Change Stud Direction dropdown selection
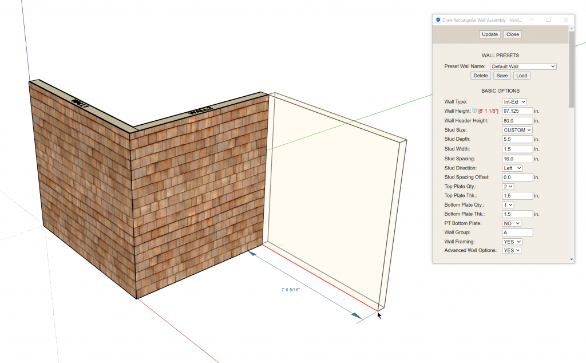Image resolution: width=586 pixels, height=363 pixels. (x=512, y=168)
